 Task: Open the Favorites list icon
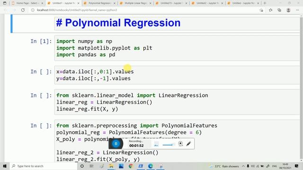(x=270, y=10)
